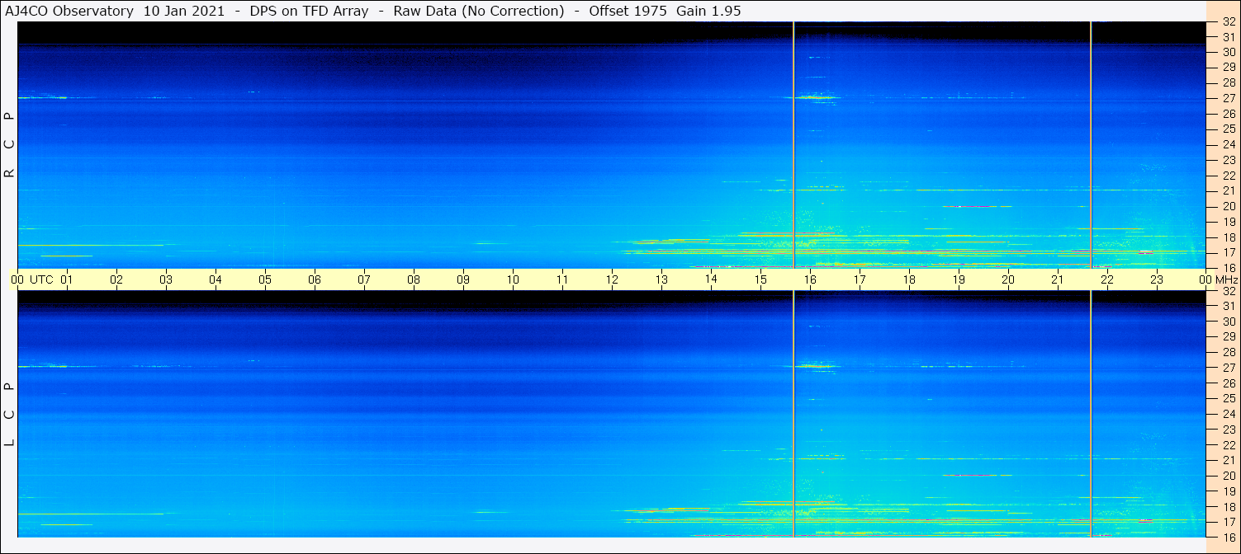Screen dimensions: 1241x554
Task: Click the 12 hour tick on time axis
Action: pyautogui.click(x=612, y=279)
